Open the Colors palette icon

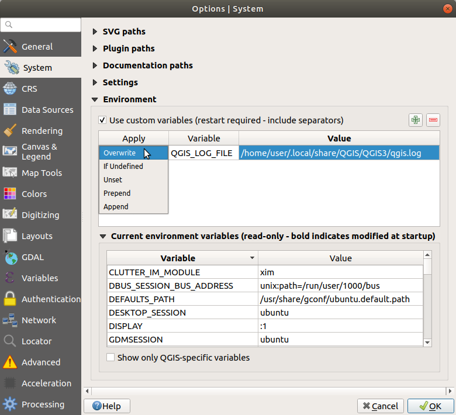coord(10,194)
